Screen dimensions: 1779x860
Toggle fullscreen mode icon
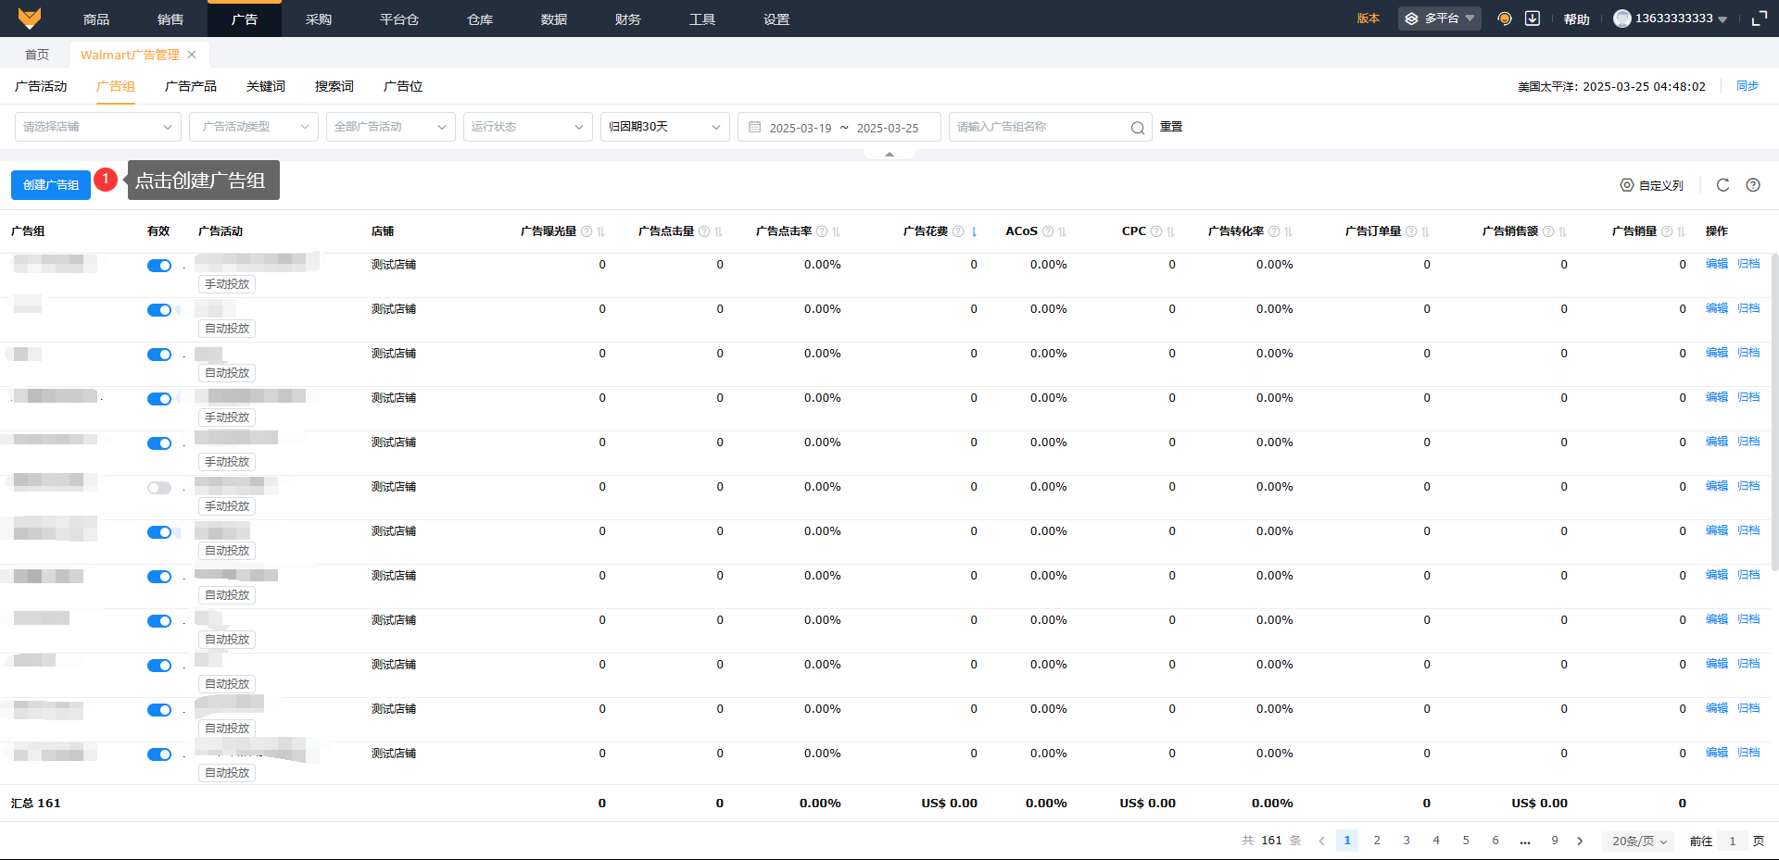(x=1759, y=19)
